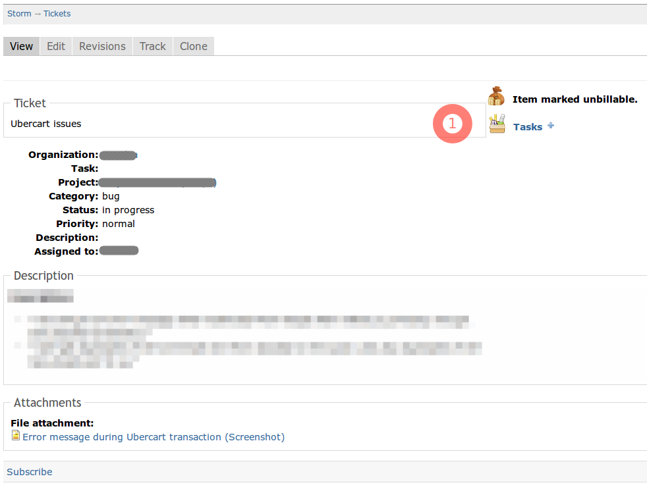Click the redacted Organization value
This screenshot has height=491, width=647.
[x=119, y=155]
